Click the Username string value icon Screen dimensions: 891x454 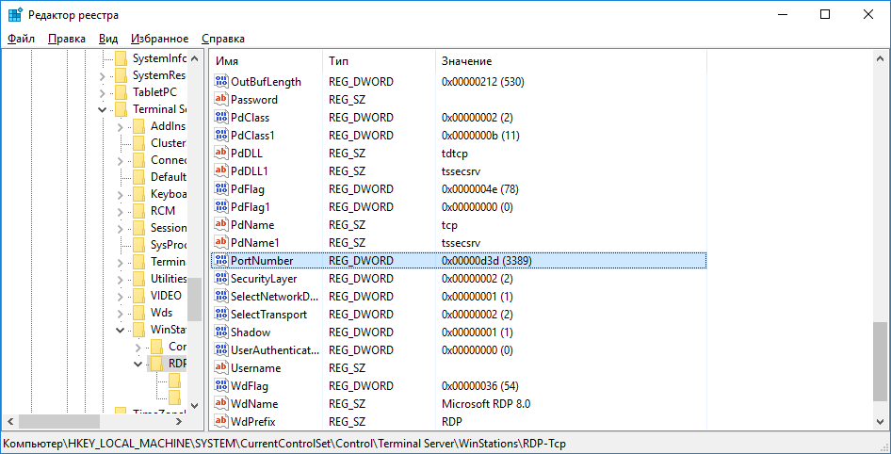[x=221, y=368]
